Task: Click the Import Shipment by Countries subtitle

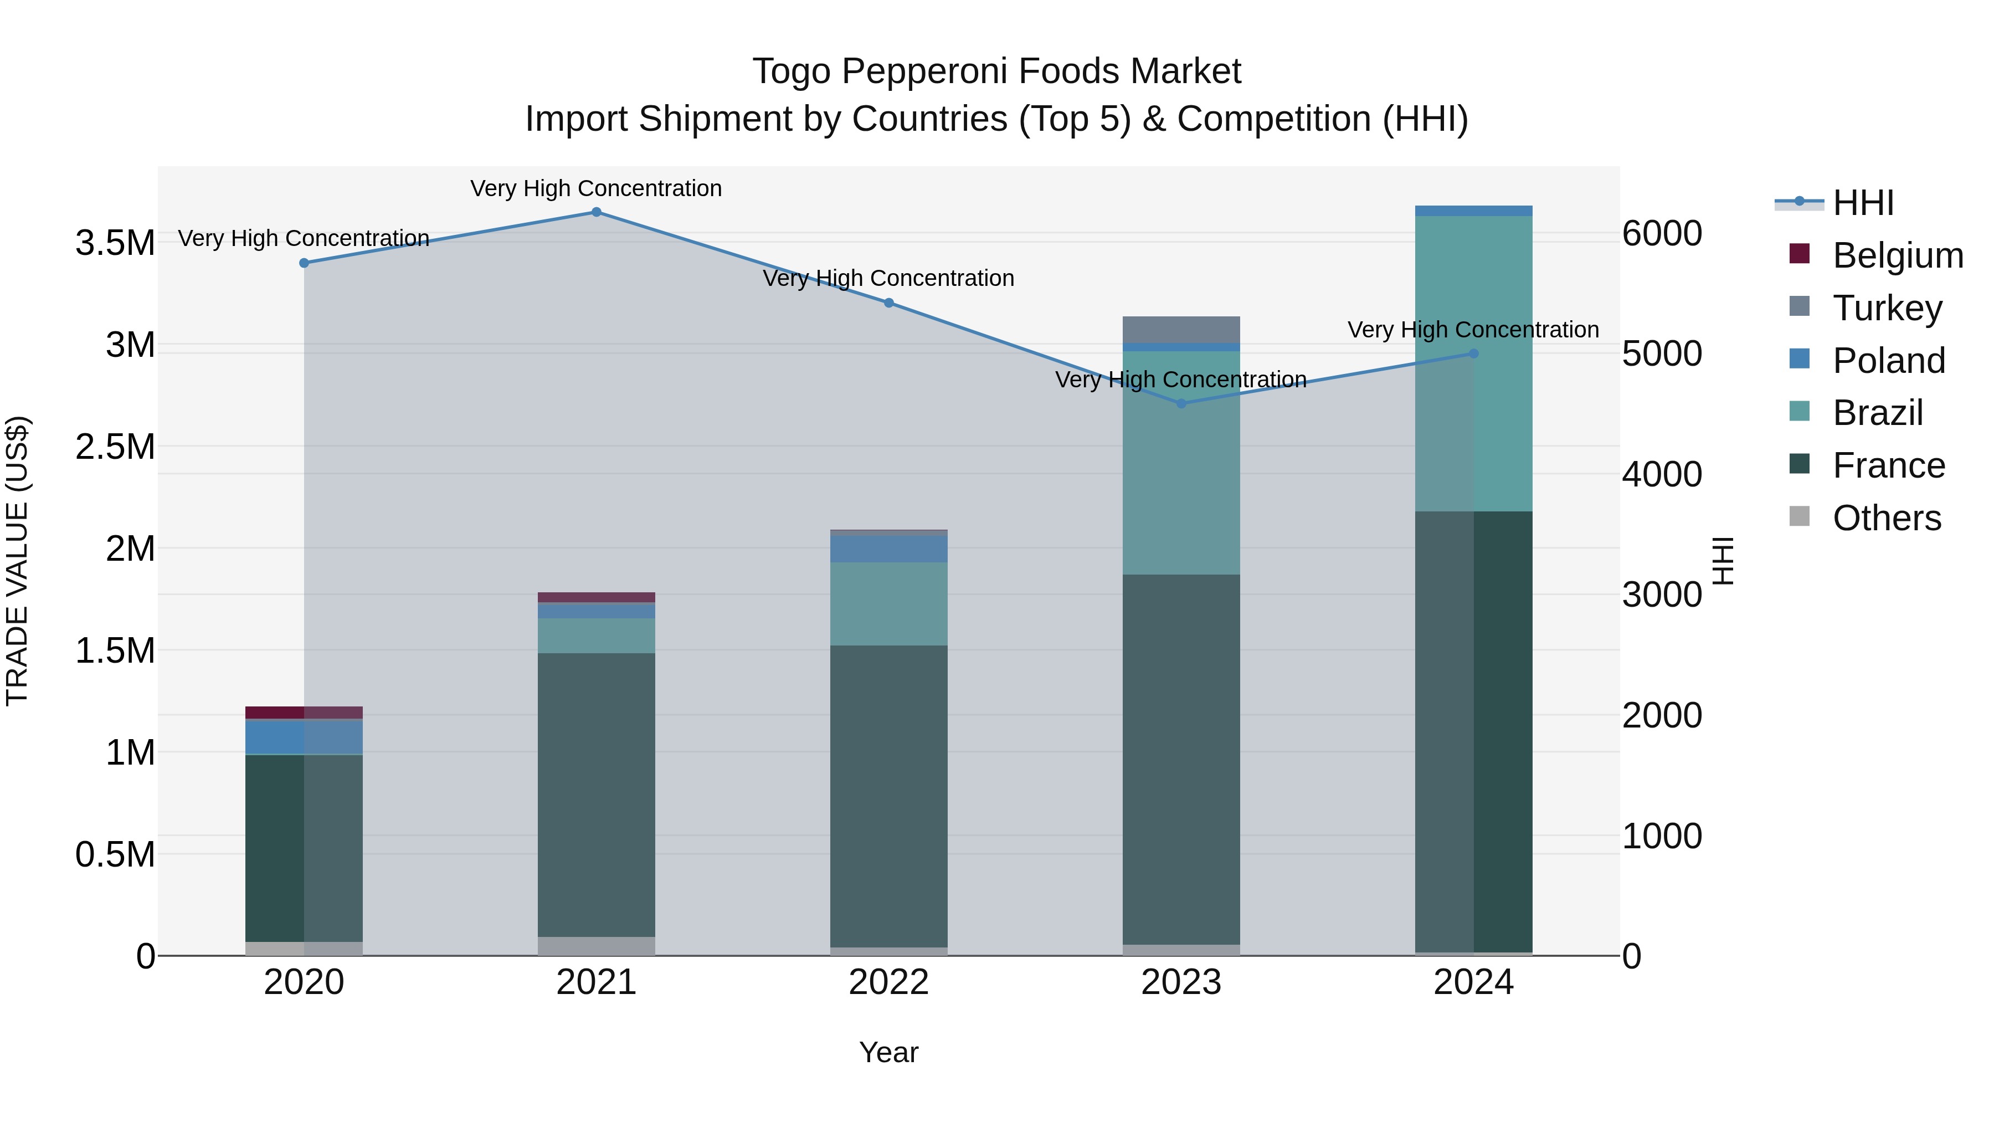Action: (x=997, y=119)
